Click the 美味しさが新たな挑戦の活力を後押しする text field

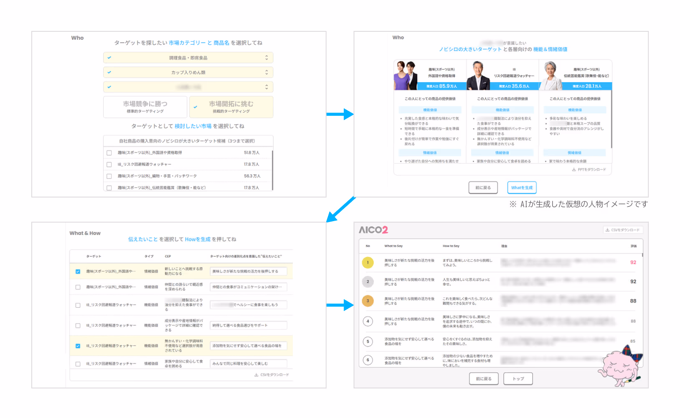(249, 271)
